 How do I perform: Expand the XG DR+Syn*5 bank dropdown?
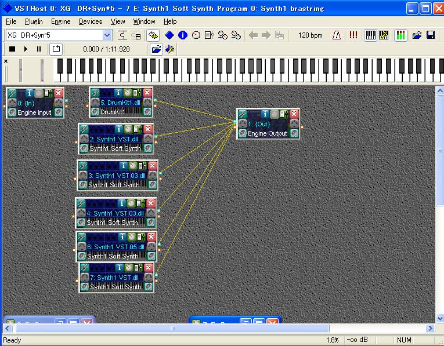tap(107, 35)
